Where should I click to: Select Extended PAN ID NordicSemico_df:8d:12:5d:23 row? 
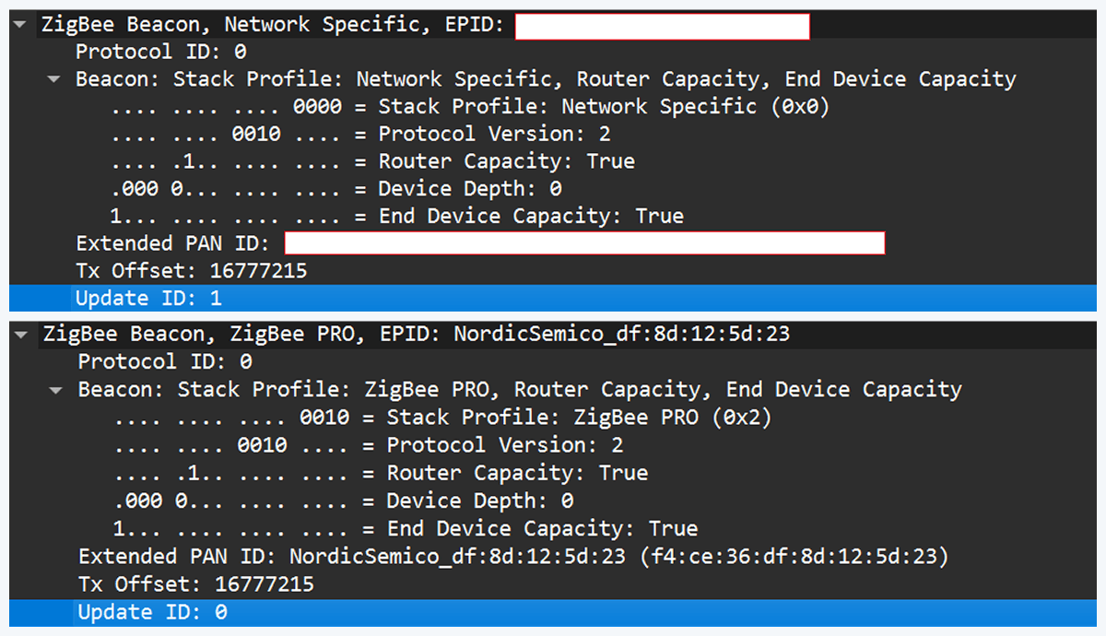513,557
